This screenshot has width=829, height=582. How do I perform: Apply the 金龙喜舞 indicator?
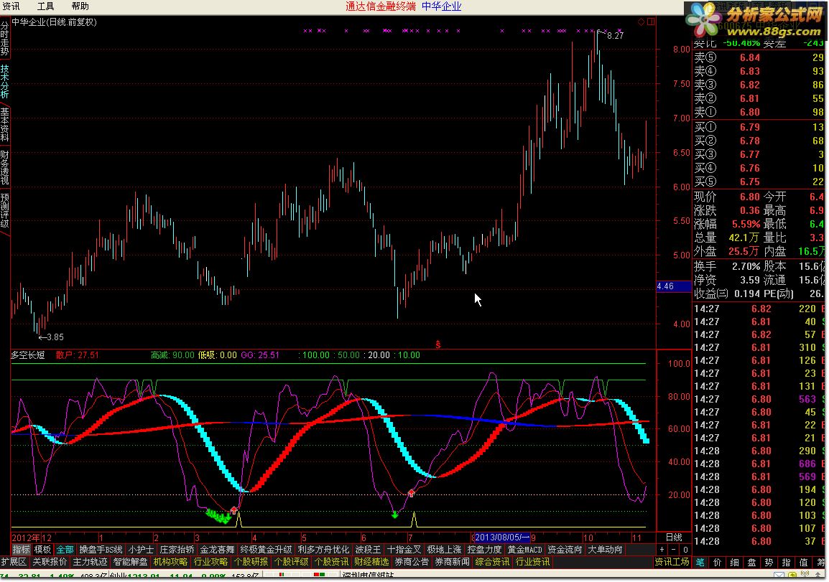coord(217,550)
